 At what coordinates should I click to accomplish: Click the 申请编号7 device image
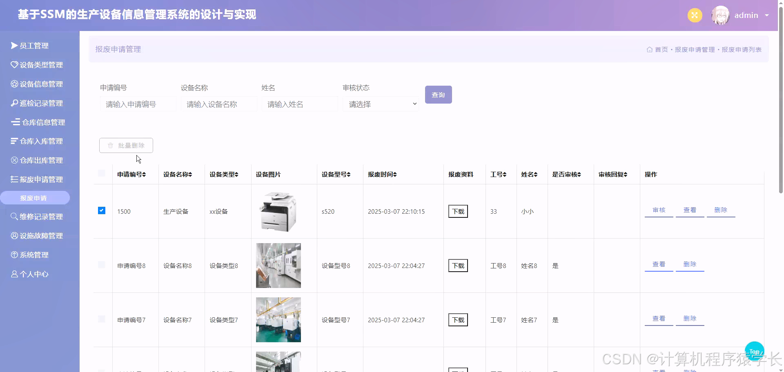(x=278, y=320)
